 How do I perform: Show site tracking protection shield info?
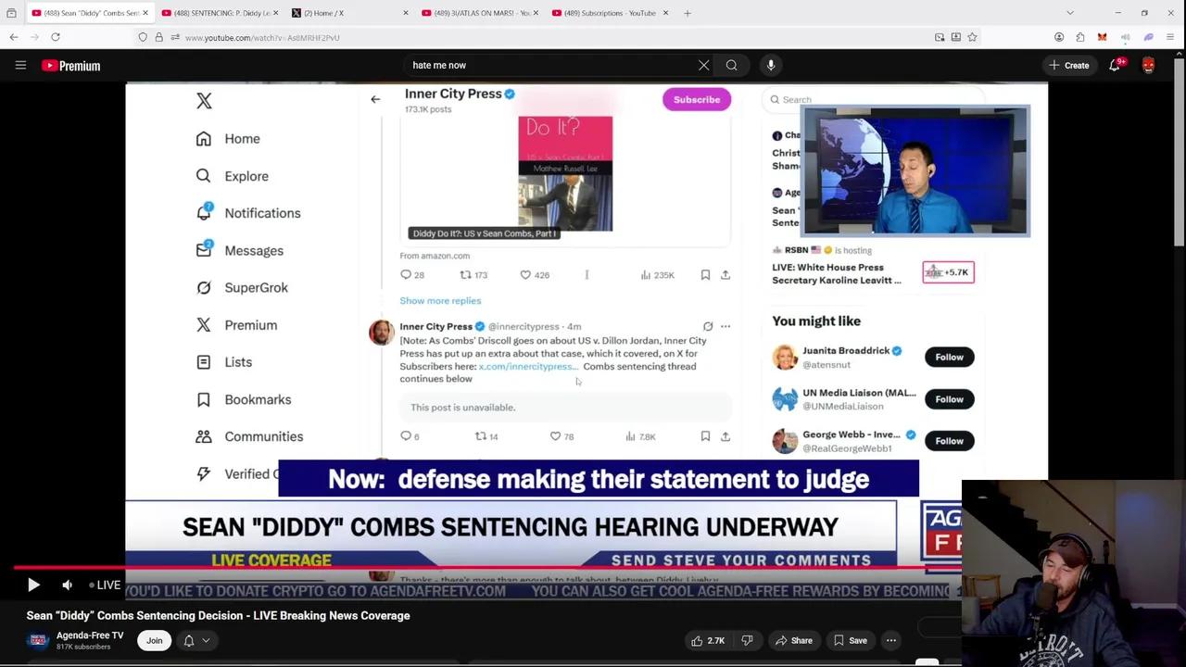[142, 37]
